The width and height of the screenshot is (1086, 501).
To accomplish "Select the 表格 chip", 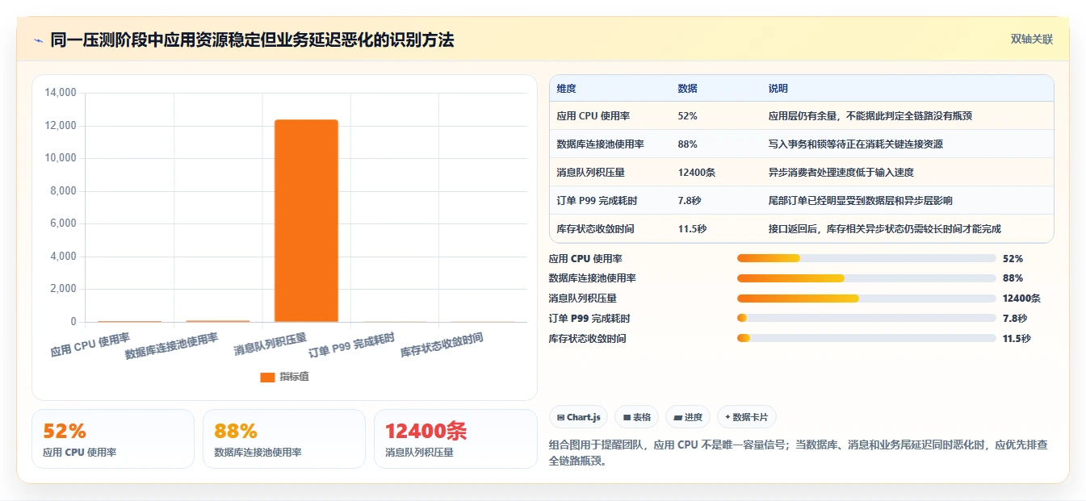I will click(x=636, y=417).
